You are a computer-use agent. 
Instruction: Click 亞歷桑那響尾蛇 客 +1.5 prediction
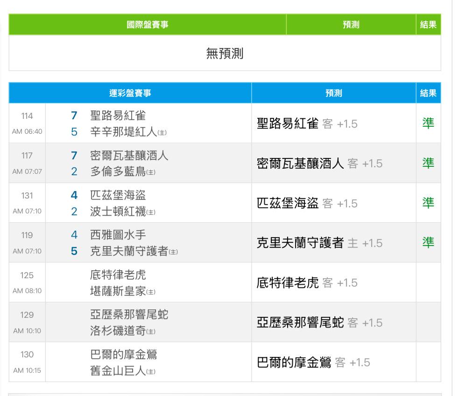[319, 322]
